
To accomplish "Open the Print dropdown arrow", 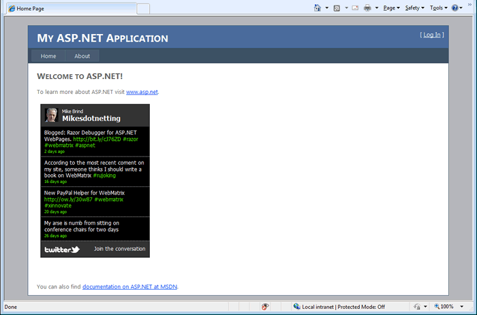I will tap(377, 8).
